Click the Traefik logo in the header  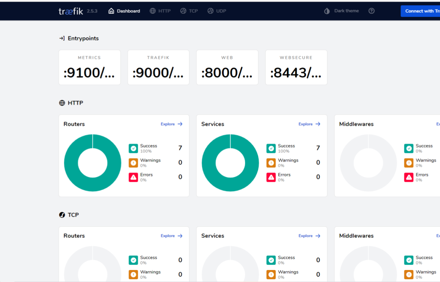tap(71, 11)
